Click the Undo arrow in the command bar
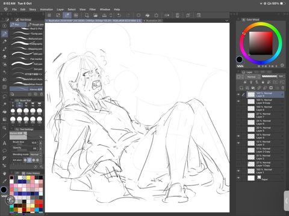Viewport: 289px width, 216px height. pos(119,15)
